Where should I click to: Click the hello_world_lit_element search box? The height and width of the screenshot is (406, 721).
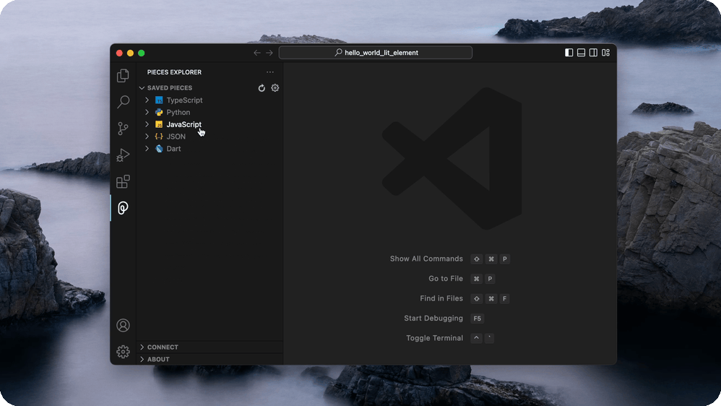(x=376, y=53)
